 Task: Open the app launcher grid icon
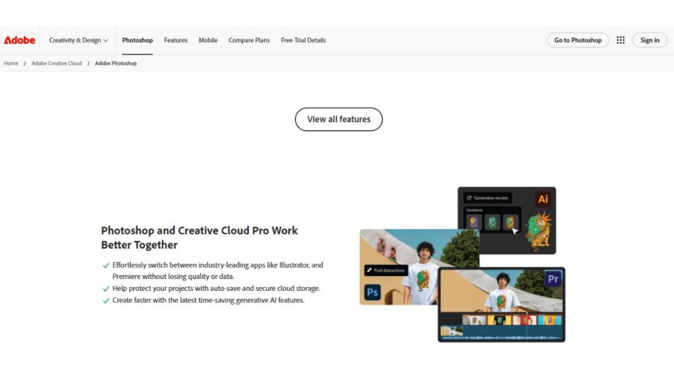pyautogui.click(x=620, y=39)
